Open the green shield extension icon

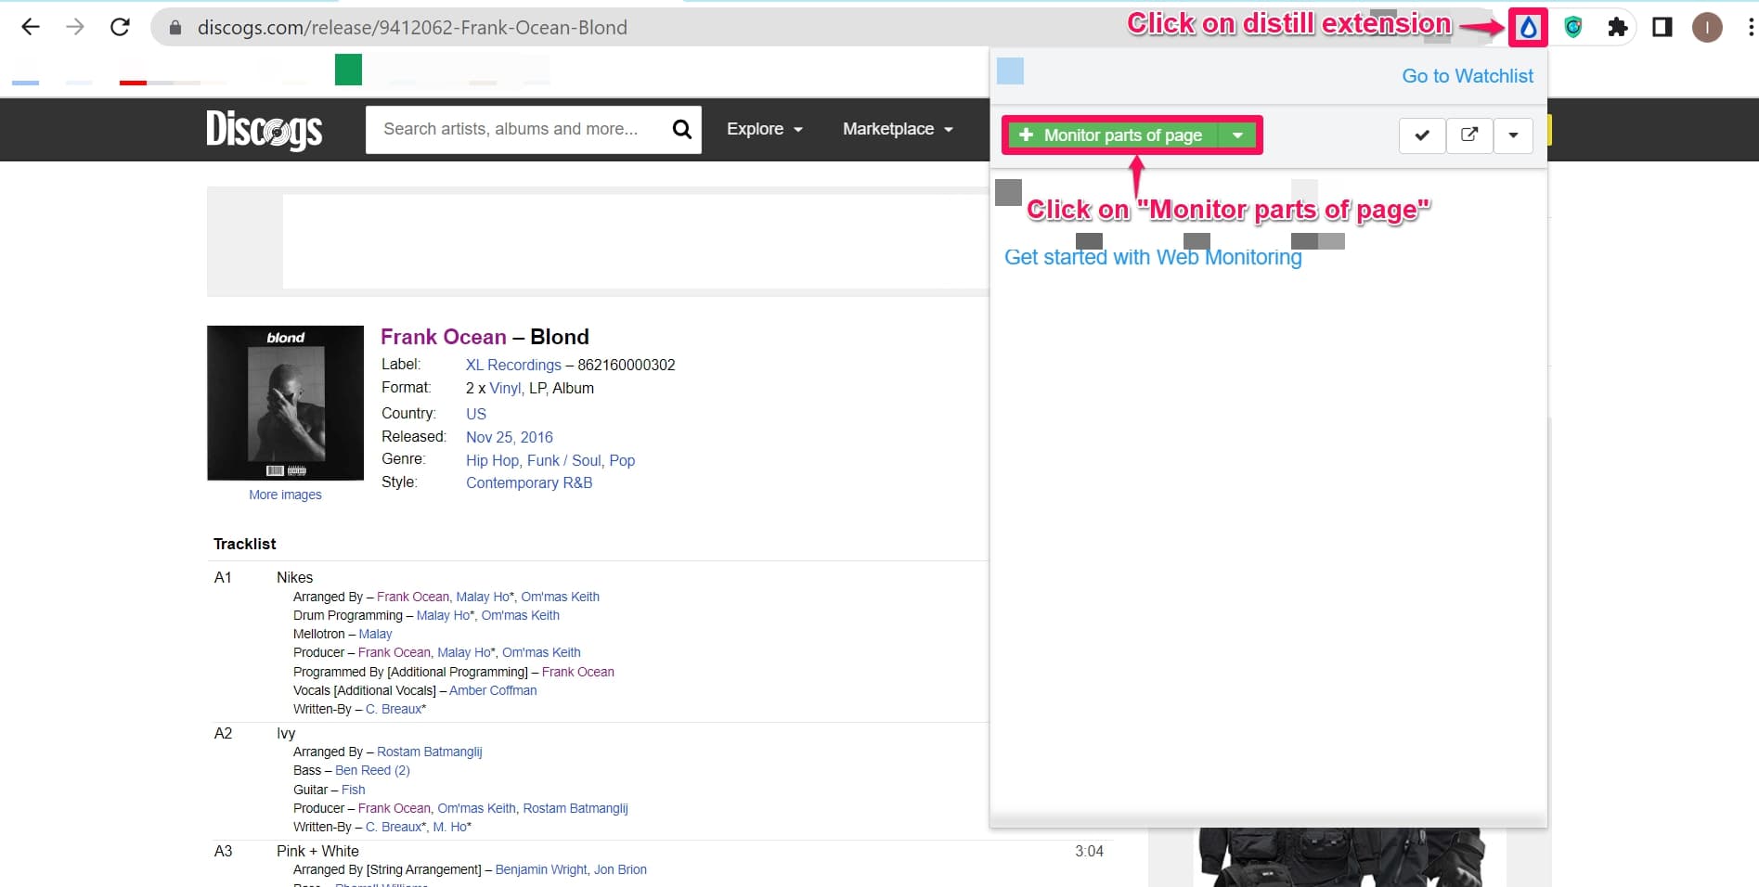(x=1572, y=28)
